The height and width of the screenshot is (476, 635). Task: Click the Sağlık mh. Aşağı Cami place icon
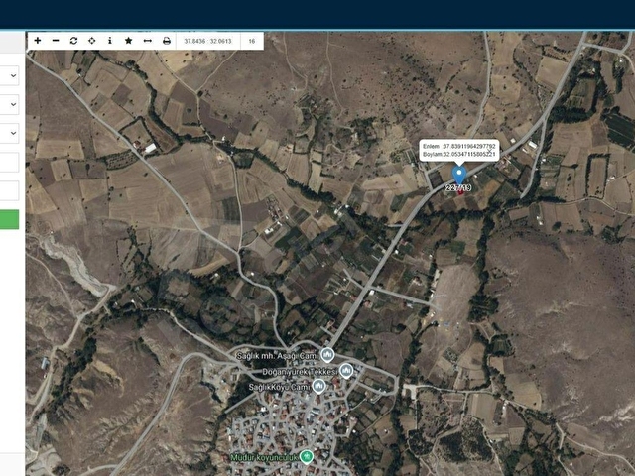pos(327,355)
